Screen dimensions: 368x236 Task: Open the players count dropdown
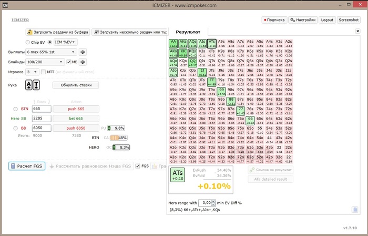32,72
